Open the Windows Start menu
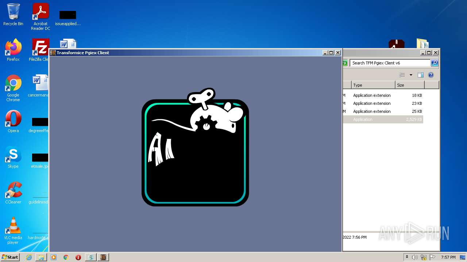The width and height of the screenshot is (467, 262). (10, 257)
